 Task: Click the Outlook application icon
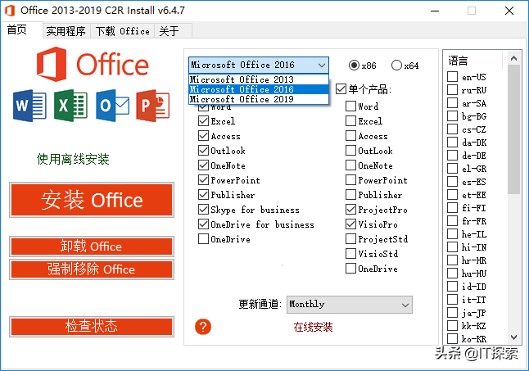pyautogui.click(x=112, y=106)
